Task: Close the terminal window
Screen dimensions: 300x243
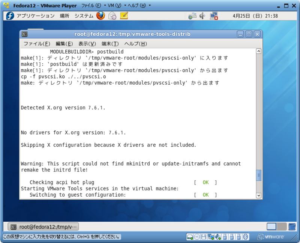Action: pyautogui.click(x=257, y=34)
